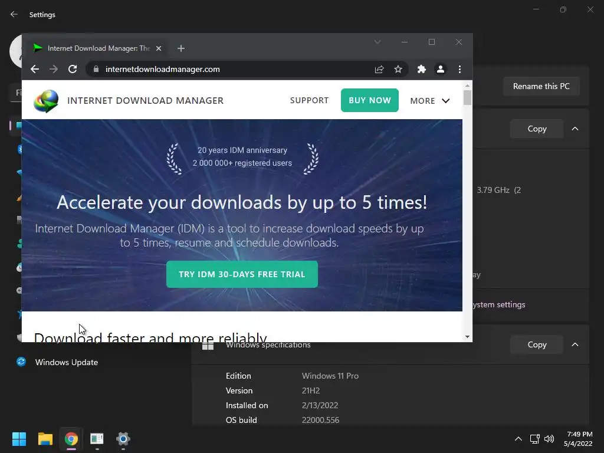Click the scrollbar up arrow
The height and width of the screenshot is (453, 604).
(x=467, y=86)
